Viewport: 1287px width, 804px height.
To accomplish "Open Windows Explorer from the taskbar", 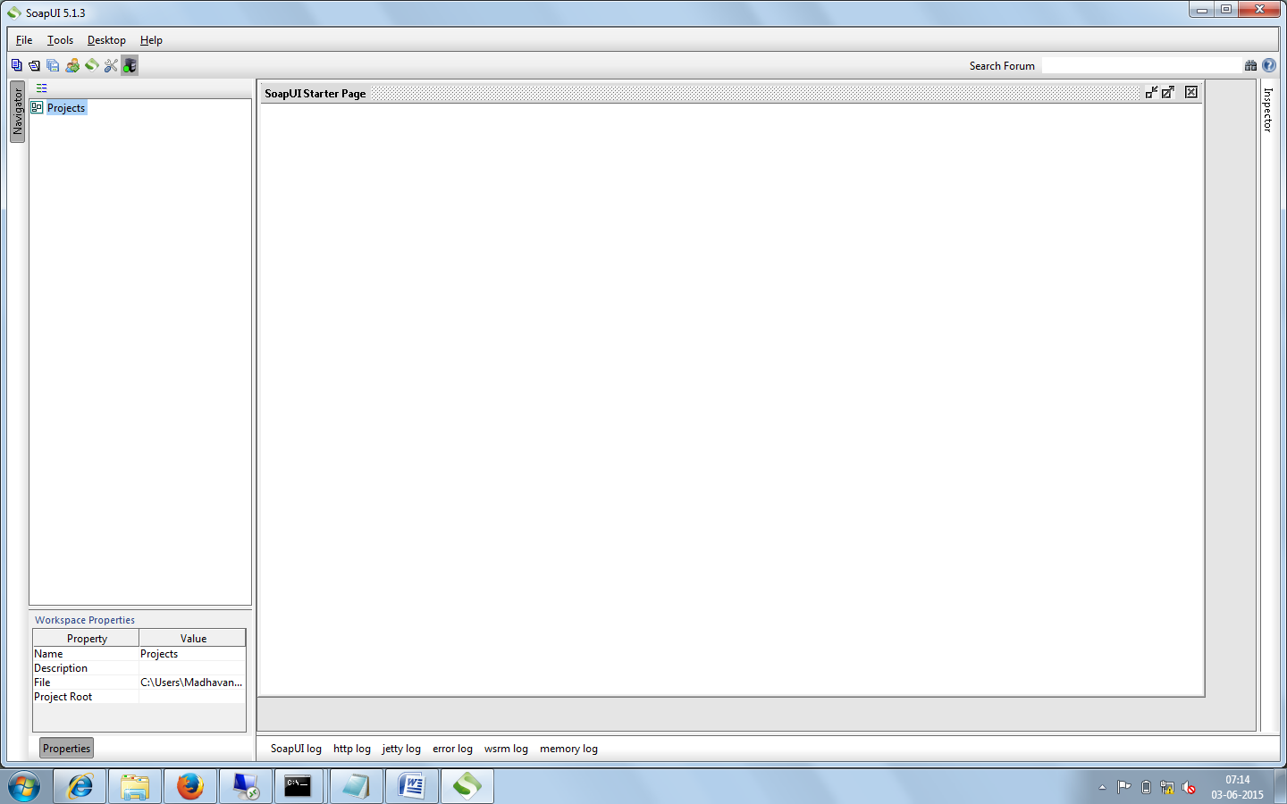I will pos(135,786).
